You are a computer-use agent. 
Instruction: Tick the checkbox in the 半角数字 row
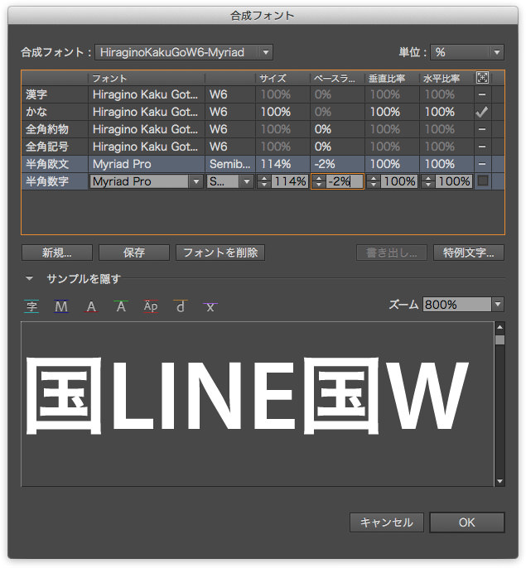(482, 181)
